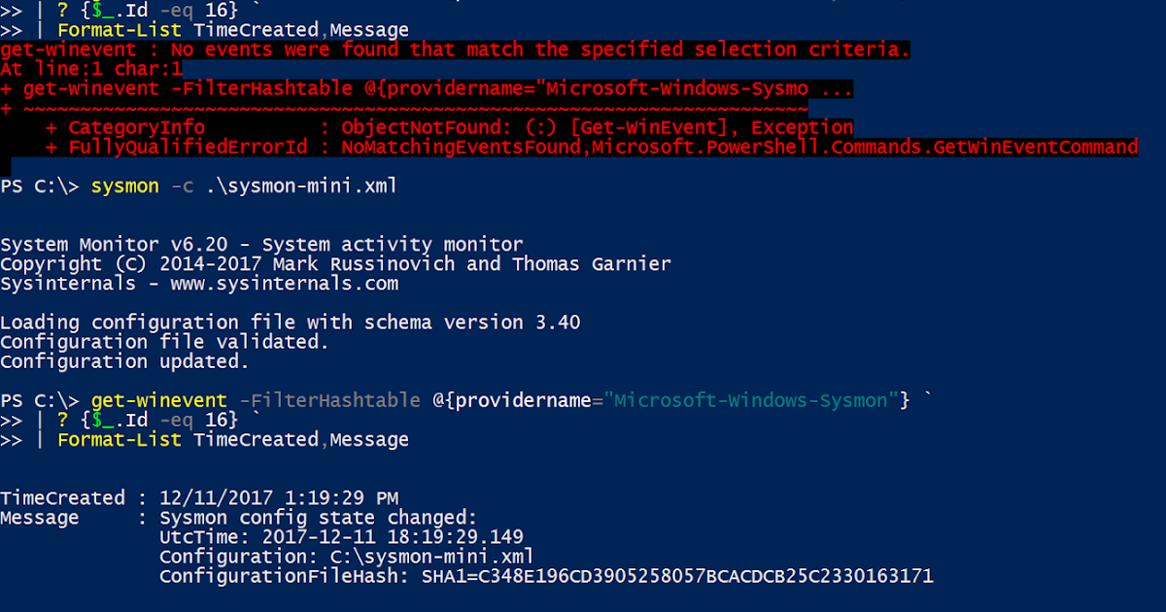Click the -c flag after sysmon
Screen dimensions: 1166x612
[182, 186]
